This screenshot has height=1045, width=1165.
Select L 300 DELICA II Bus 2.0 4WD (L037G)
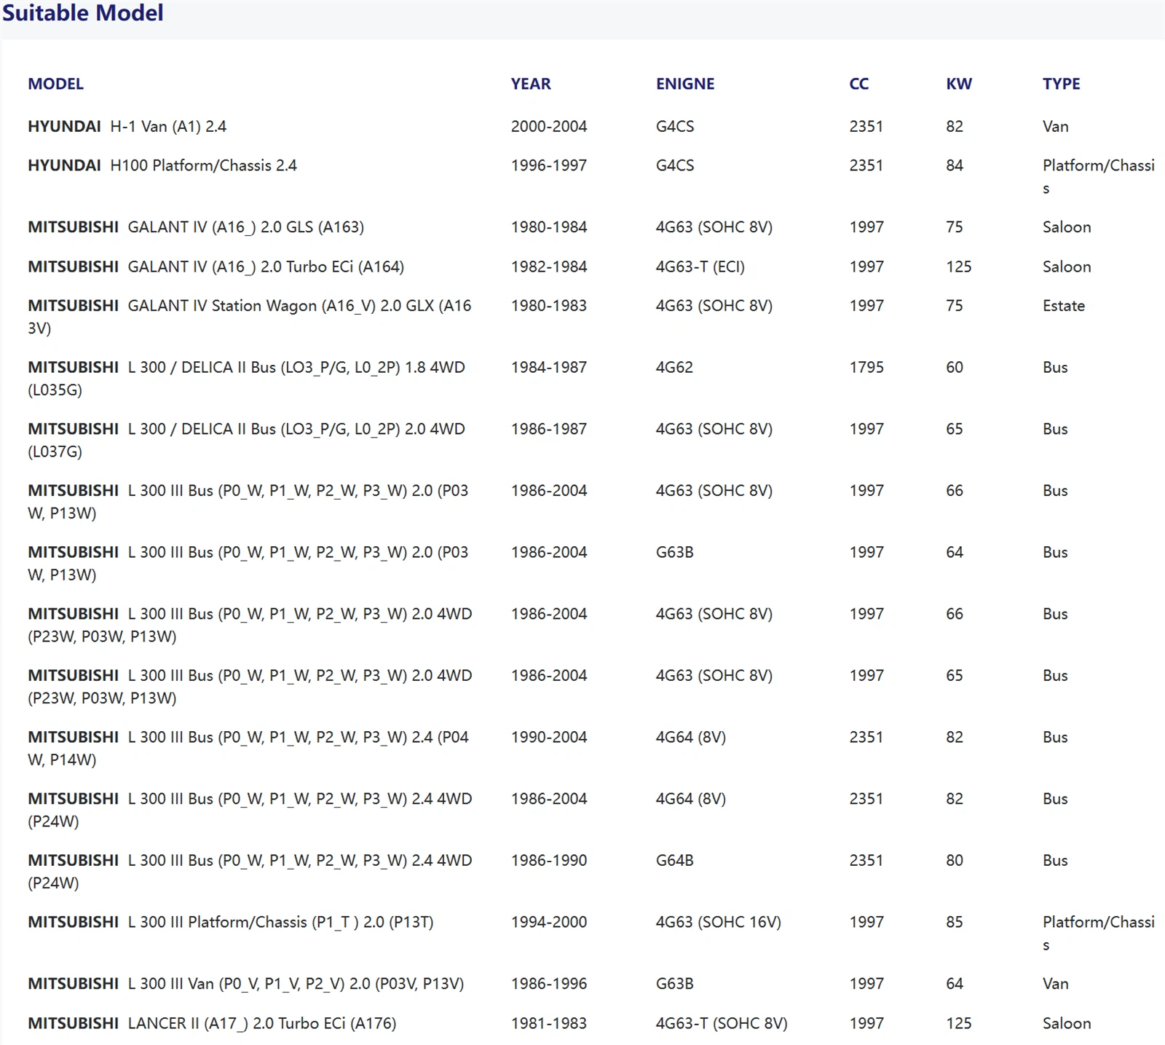[246, 440]
